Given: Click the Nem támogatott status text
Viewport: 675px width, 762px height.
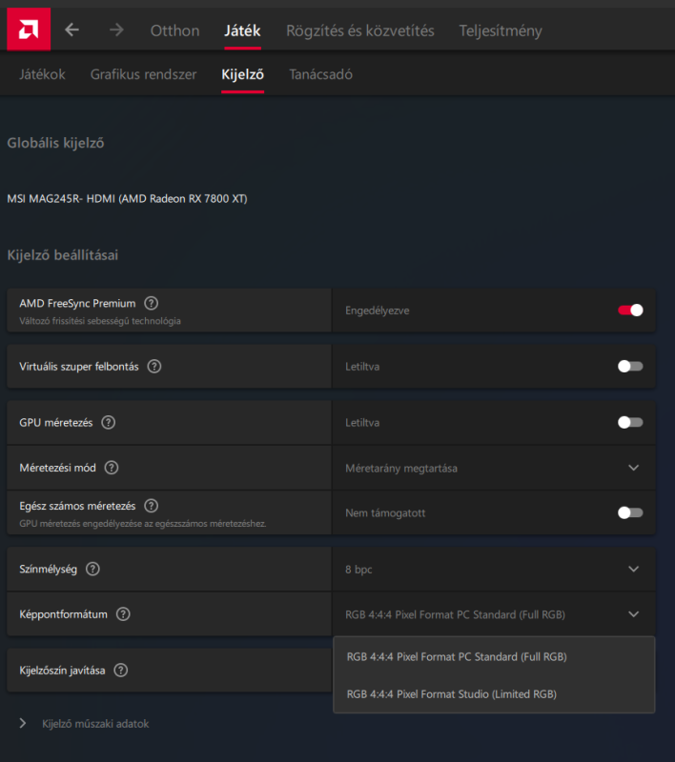Looking at the screenshot, I should tap(385, 513).
